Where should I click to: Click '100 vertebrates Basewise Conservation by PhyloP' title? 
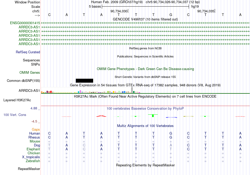[145, 109]
